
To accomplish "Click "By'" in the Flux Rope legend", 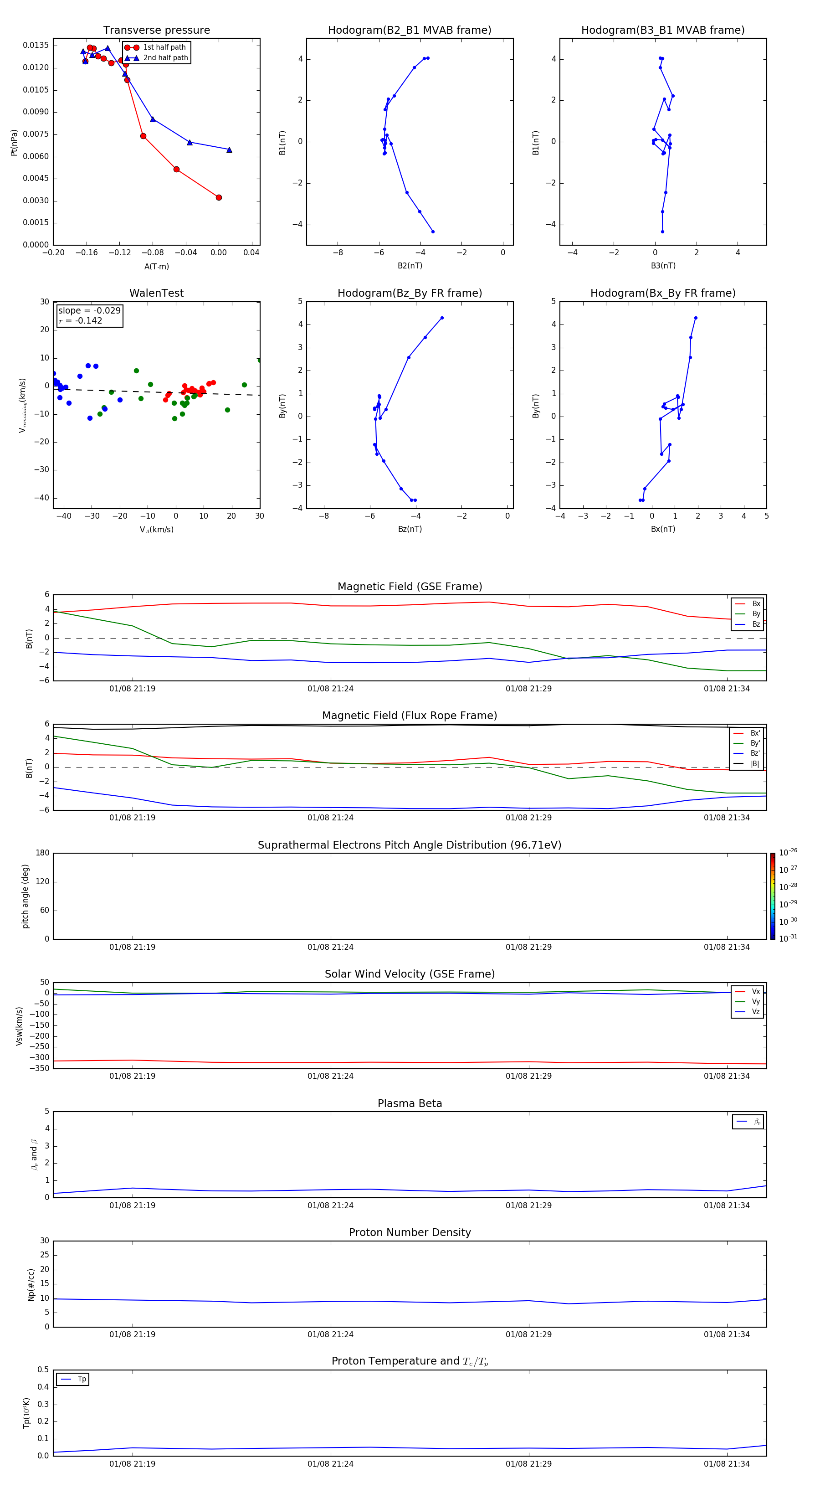I will [755, 743].
